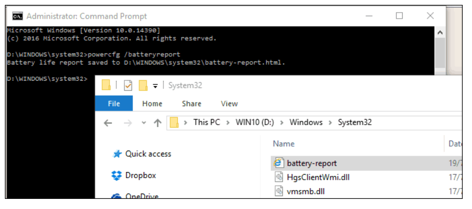This screenshot has height=209, width=472.
Task: Open Customize Quick Access Toolbar dropdown
Action: coord(155,86)
